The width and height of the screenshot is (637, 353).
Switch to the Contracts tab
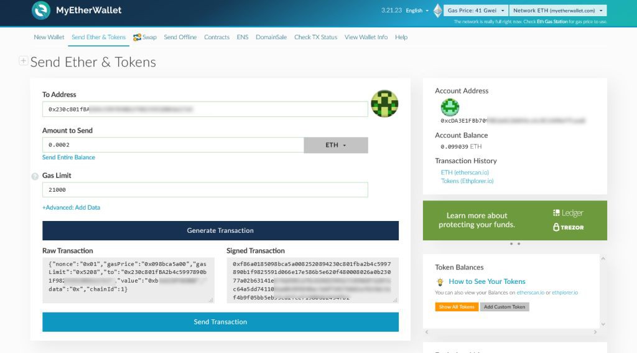pyautogui.click(x=216, y=37)
